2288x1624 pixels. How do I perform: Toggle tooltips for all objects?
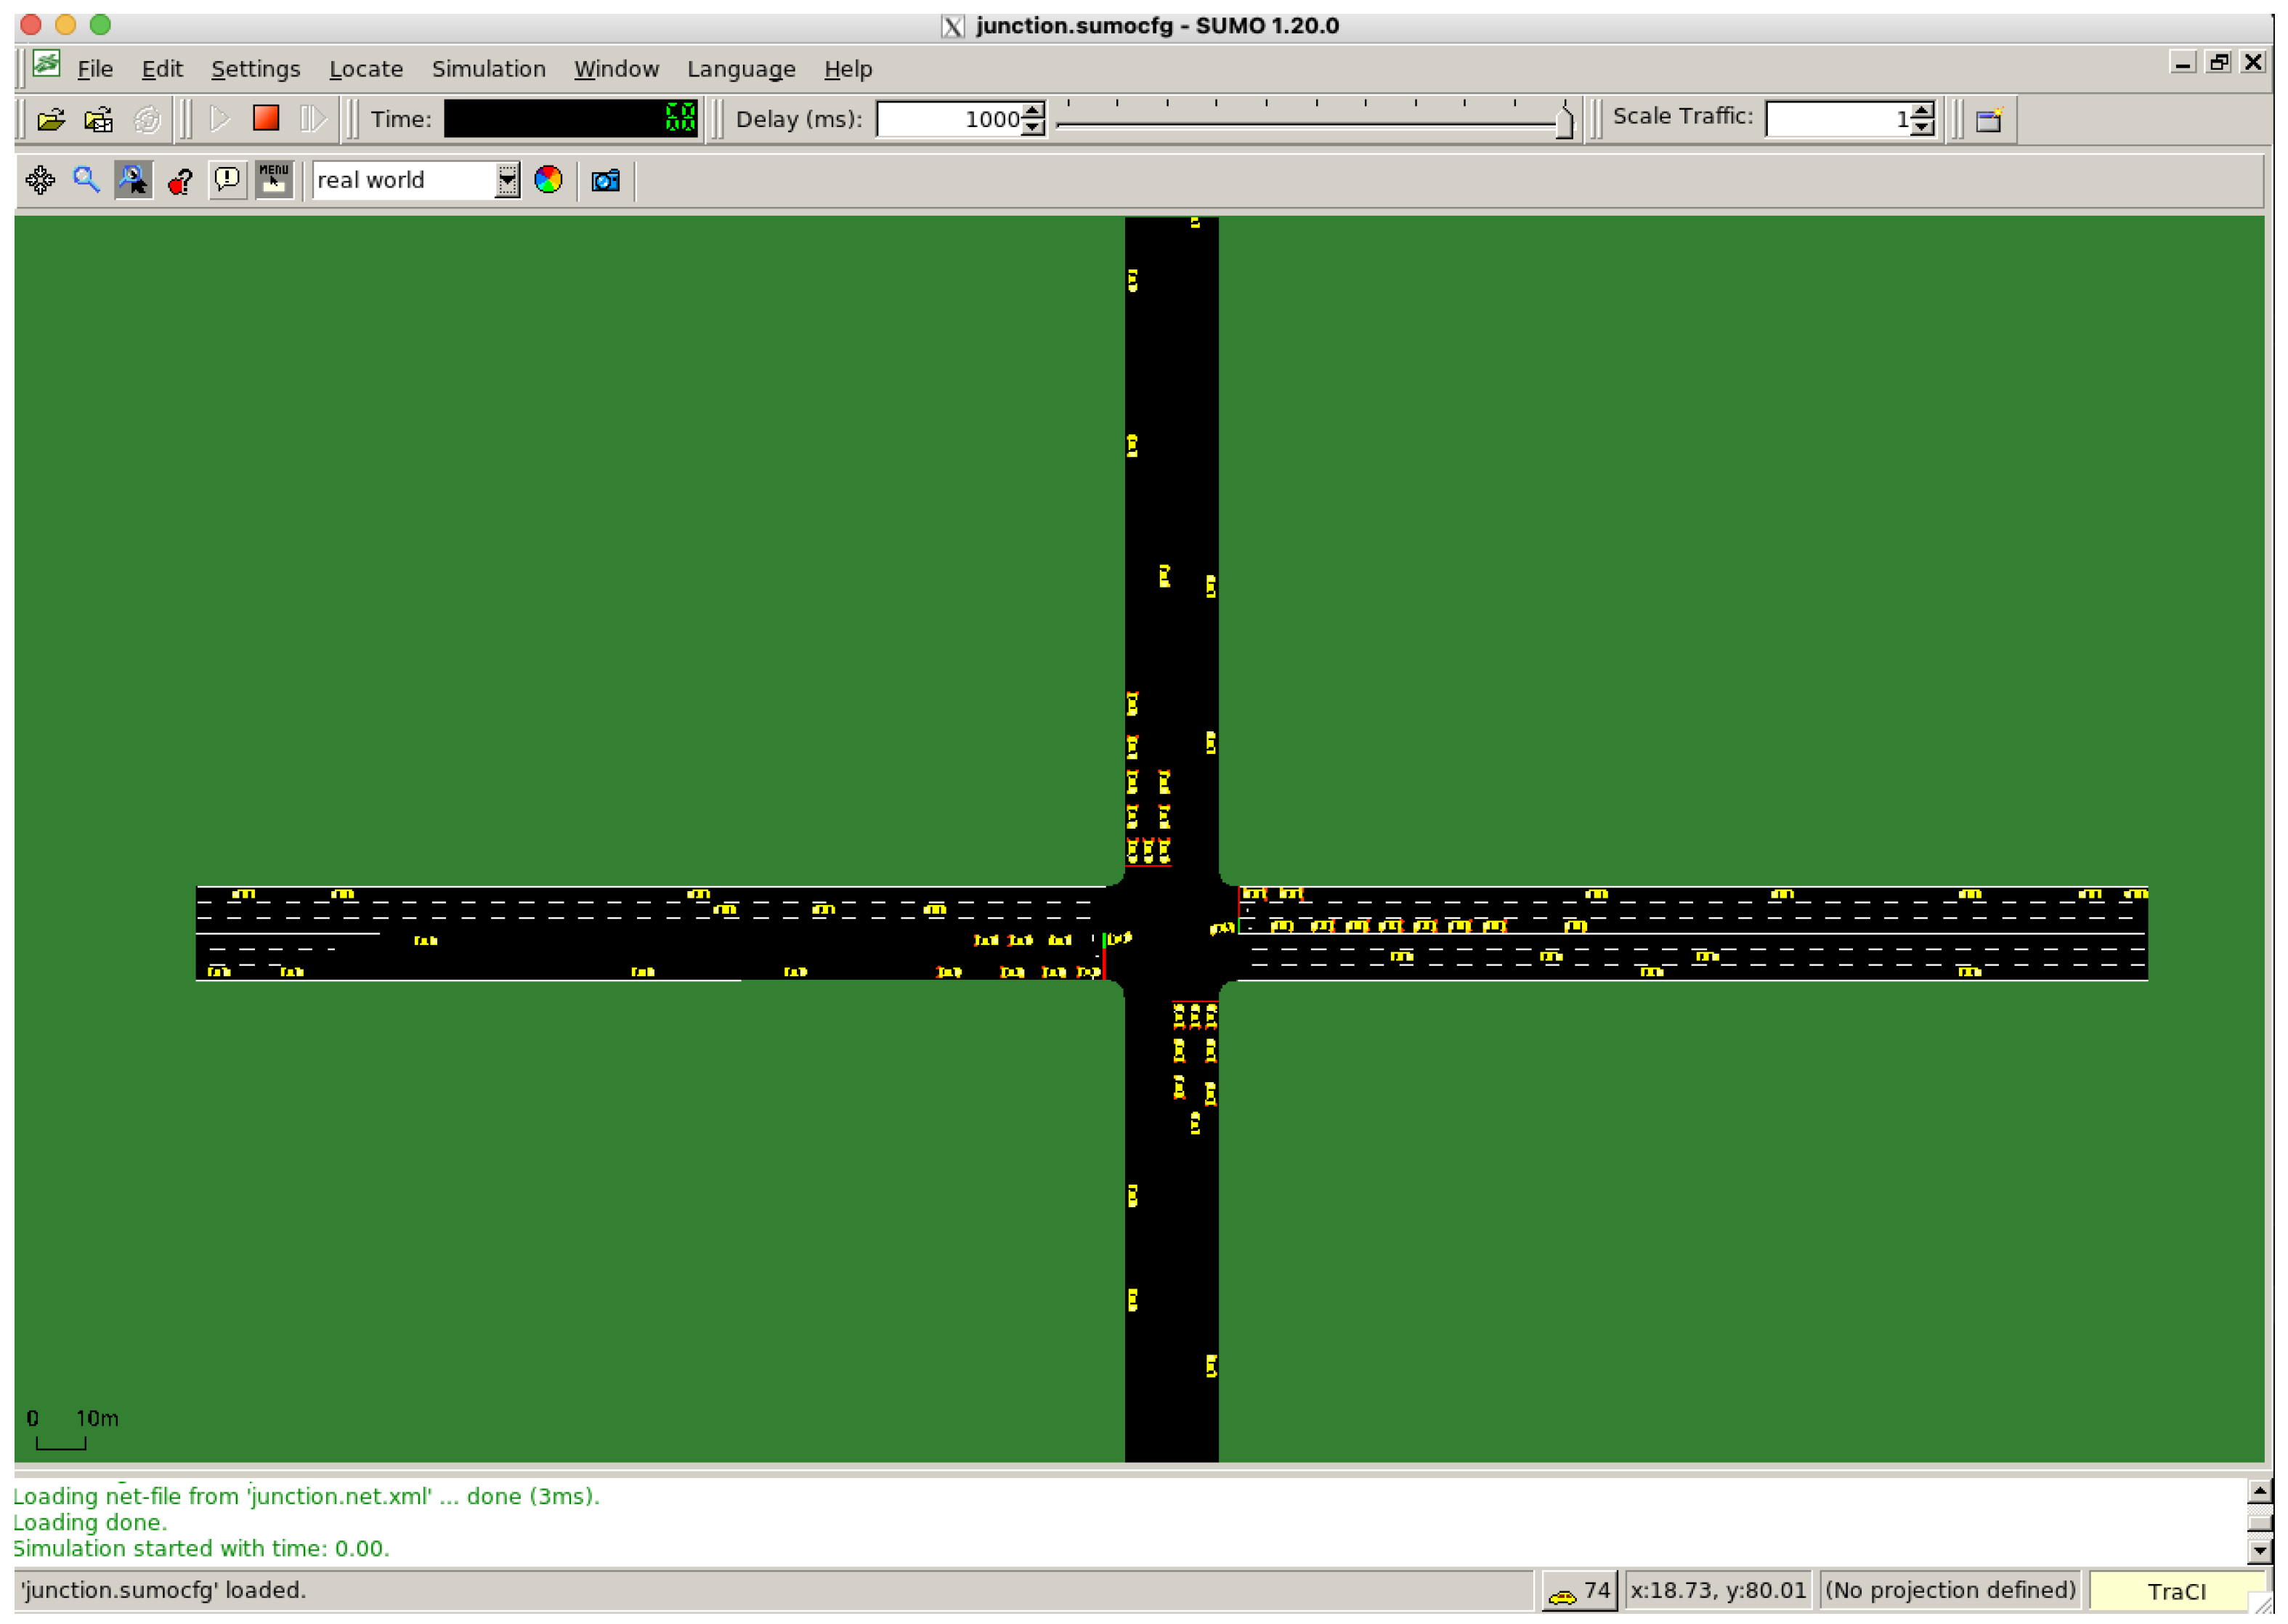tap(133, 180)
